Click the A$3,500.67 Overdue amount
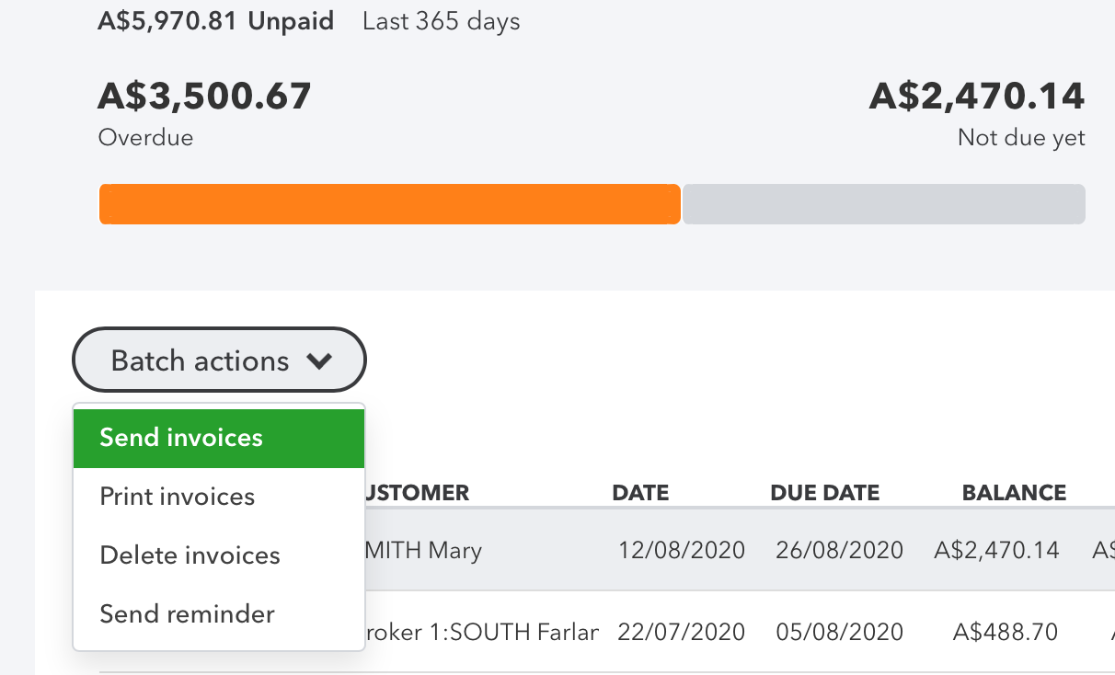The width and height of the screenshot is (1115, 675). pos(204,97)
